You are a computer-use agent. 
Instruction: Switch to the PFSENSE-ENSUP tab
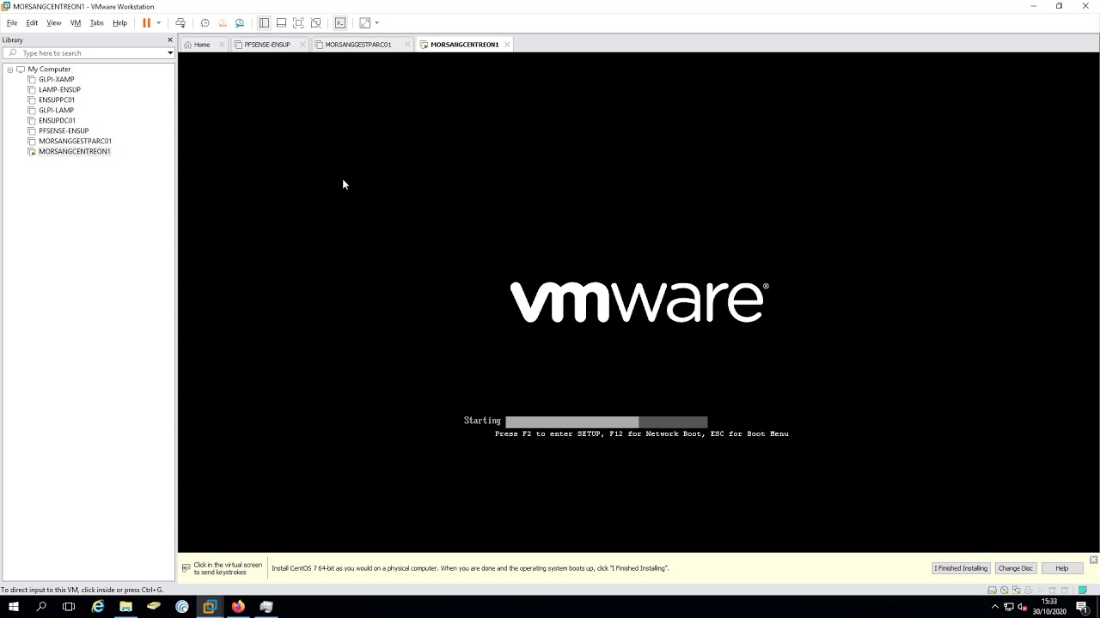tap(267, 45)
